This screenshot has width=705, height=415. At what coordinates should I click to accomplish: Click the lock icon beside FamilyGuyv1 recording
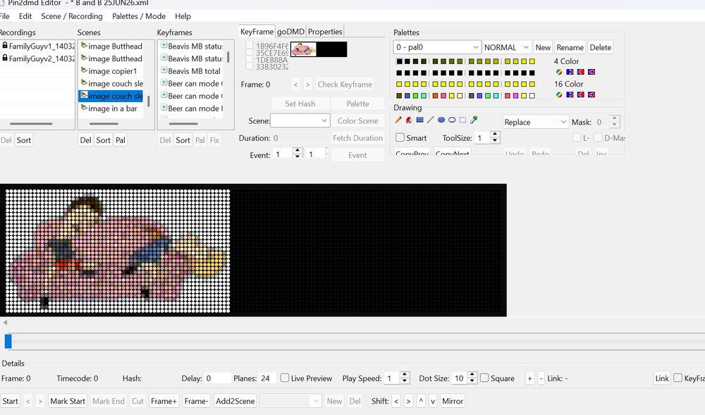[x=4, y=45]
